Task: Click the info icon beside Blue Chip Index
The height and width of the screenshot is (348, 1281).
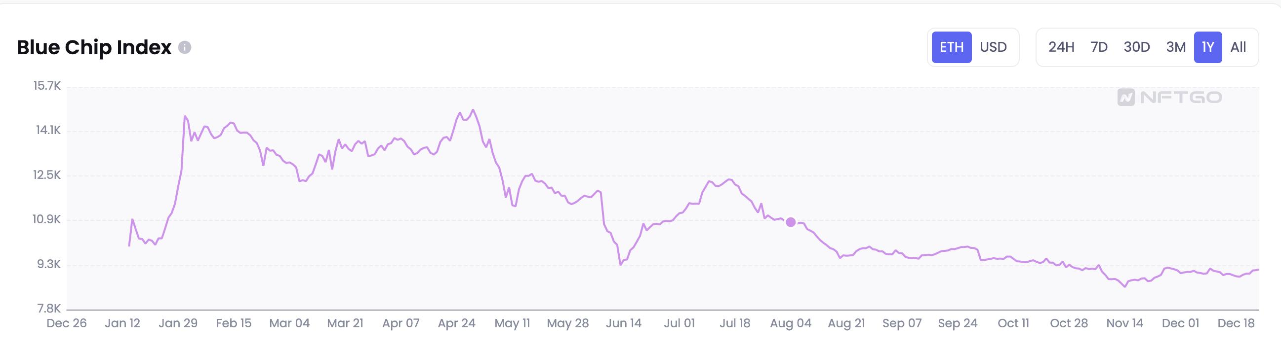Action: [185, 48]
